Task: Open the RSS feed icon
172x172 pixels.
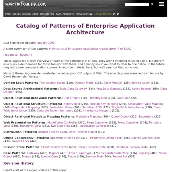Action: tap(114, 14)
